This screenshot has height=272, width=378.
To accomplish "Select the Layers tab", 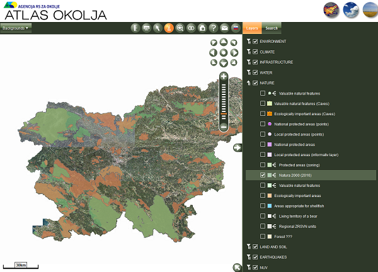I will (252, 28).
